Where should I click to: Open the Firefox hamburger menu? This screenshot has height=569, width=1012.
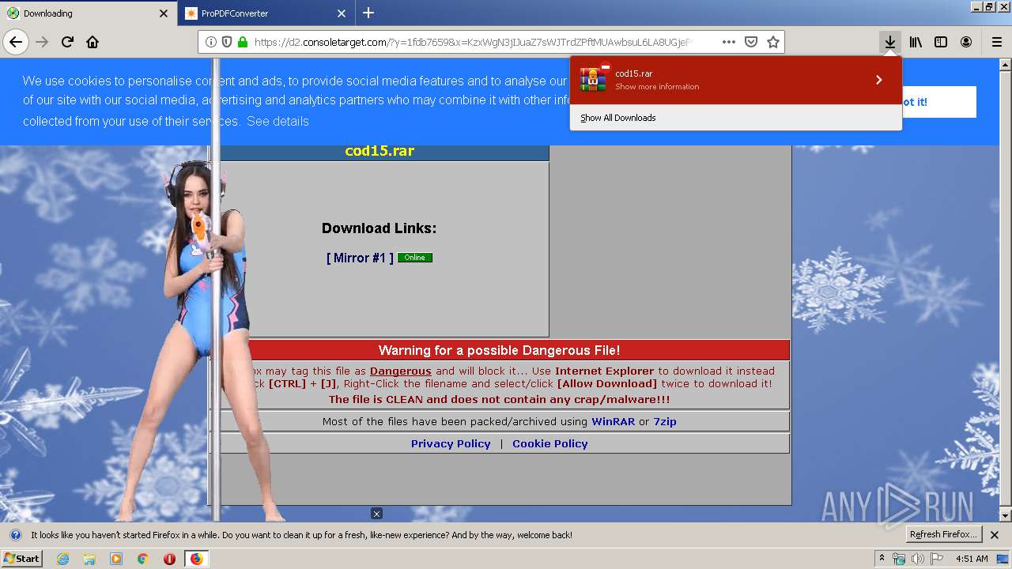[x=996, y=42]
